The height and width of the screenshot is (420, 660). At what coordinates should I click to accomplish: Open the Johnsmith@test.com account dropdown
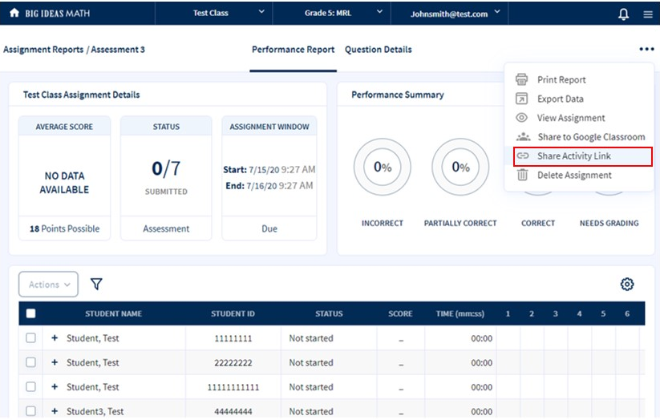click(450, 13)
